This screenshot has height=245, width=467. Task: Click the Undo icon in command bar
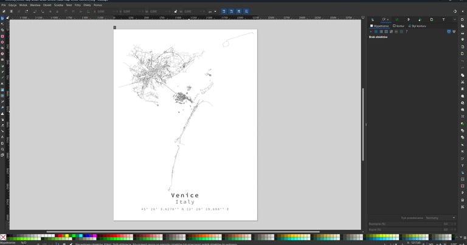click(x=463, y=61)
